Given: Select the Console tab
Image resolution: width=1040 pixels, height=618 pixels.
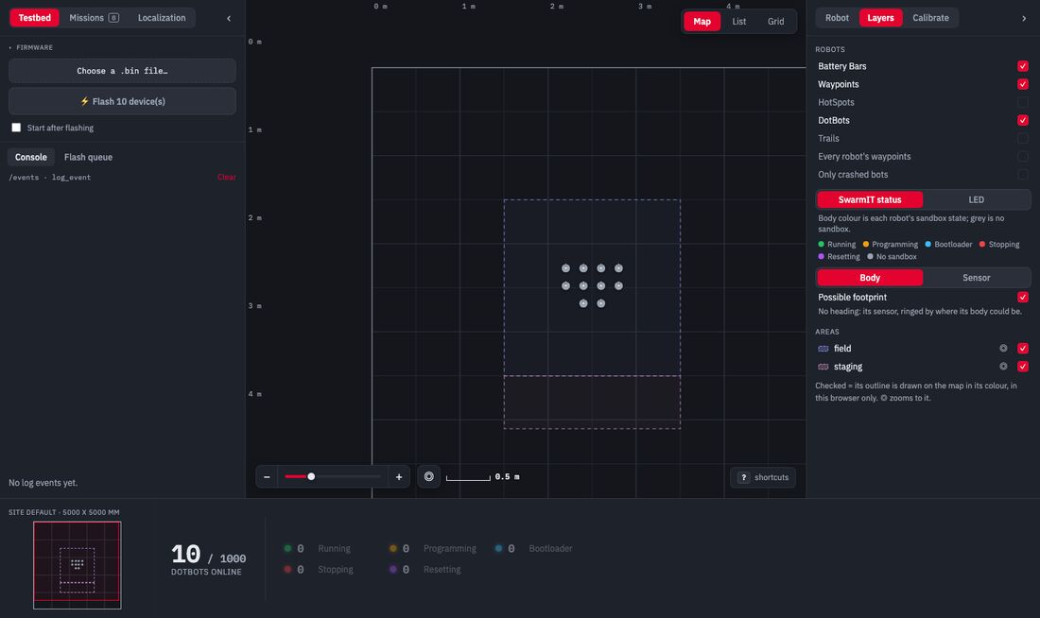Looking at the screenshot, I should tap(31, 157).
